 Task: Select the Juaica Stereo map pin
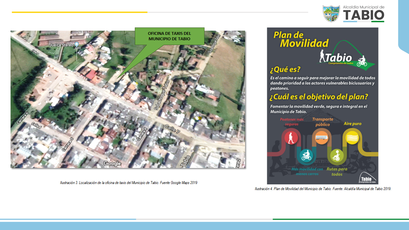[x=77, y=45]
